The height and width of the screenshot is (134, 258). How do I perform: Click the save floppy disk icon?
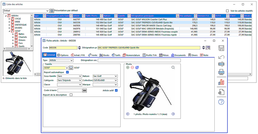[221, 48]
